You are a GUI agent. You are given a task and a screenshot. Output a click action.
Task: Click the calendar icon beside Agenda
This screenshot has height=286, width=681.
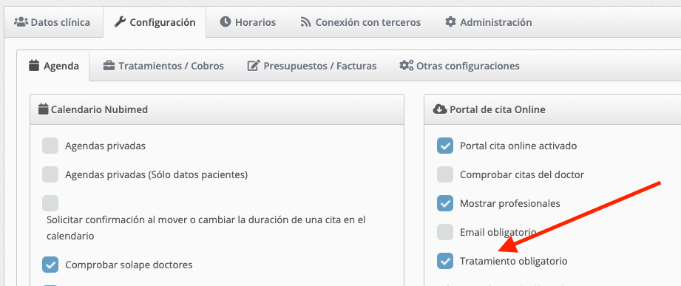click(34, 66)
